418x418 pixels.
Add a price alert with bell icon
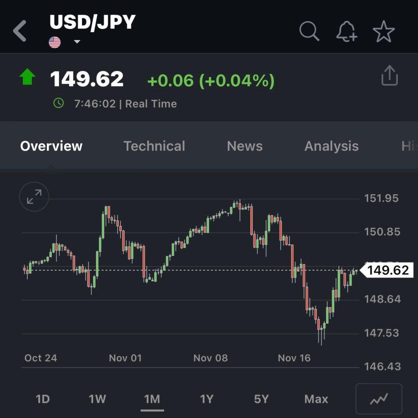click(x=346, y=31)
